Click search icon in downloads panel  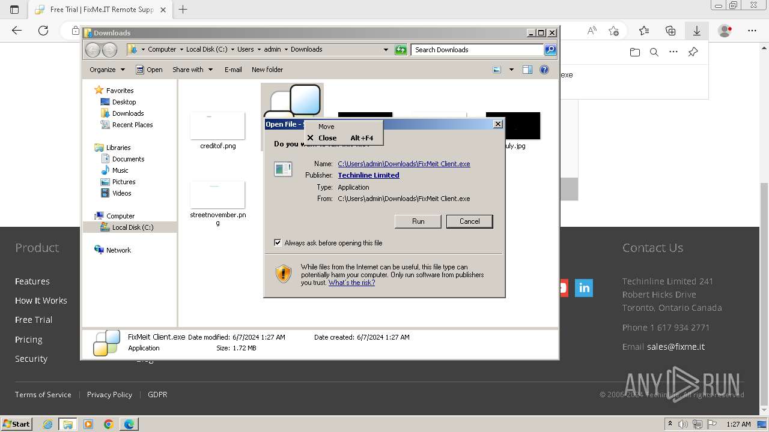point(654,52)
